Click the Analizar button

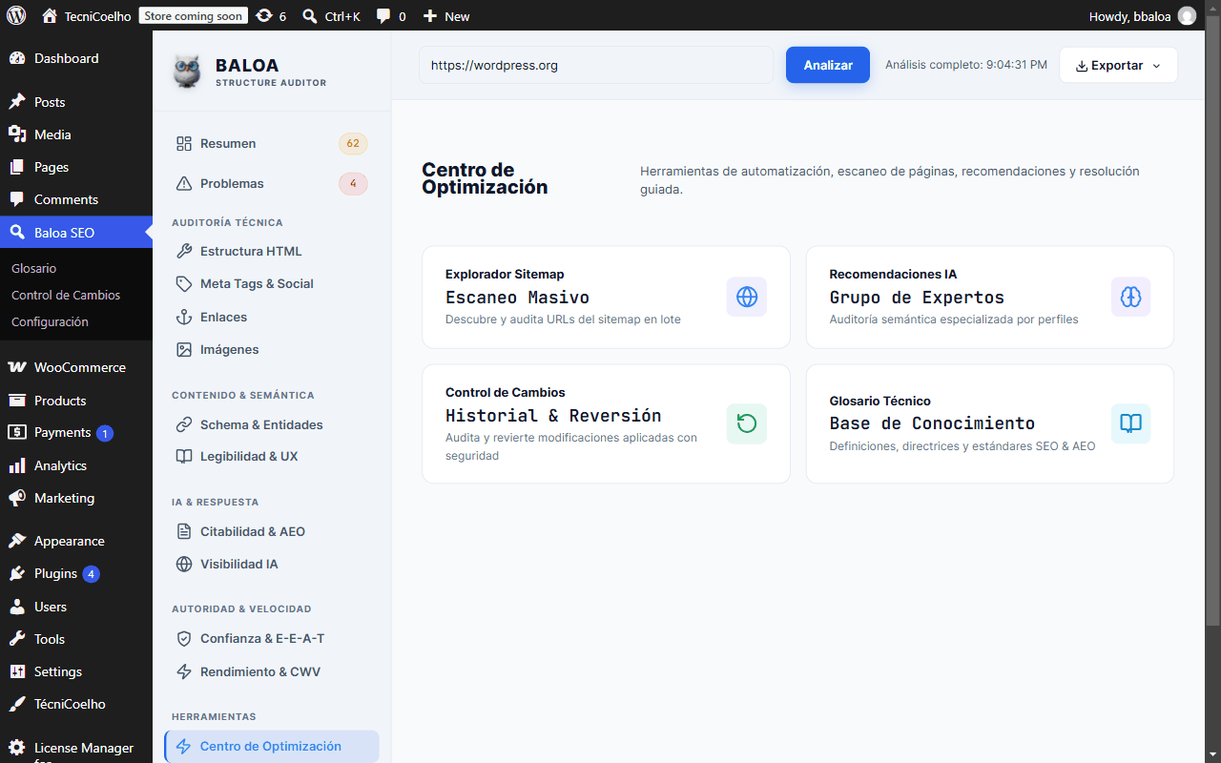coord(828,65)
